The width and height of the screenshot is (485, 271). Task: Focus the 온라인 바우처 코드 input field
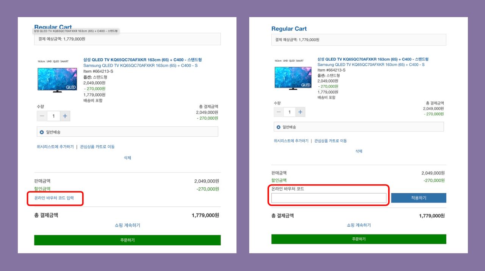(x=329, y=198)
